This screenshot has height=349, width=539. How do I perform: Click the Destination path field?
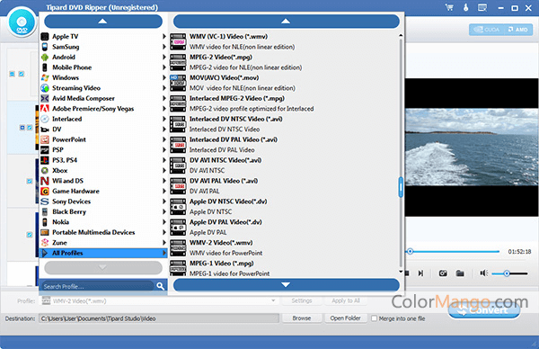pyautogui.click(x=159, y=318)
